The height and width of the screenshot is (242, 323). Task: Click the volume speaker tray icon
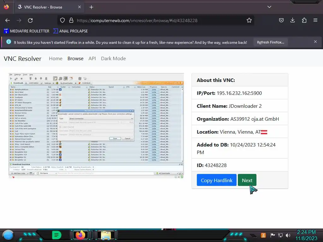point(288,235)
